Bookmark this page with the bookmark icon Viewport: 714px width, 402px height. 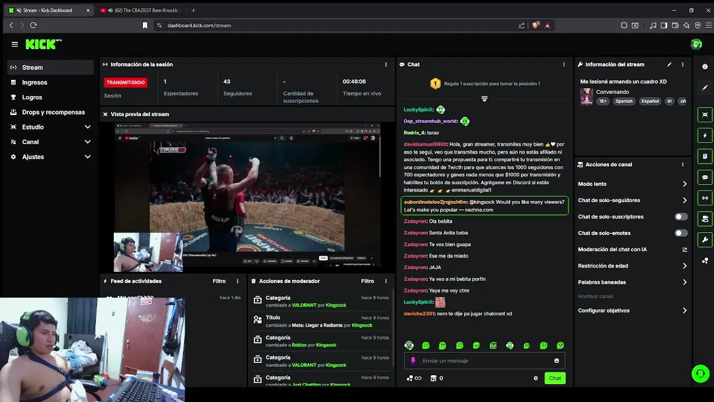pyautogui.click(x=145, y=25)
